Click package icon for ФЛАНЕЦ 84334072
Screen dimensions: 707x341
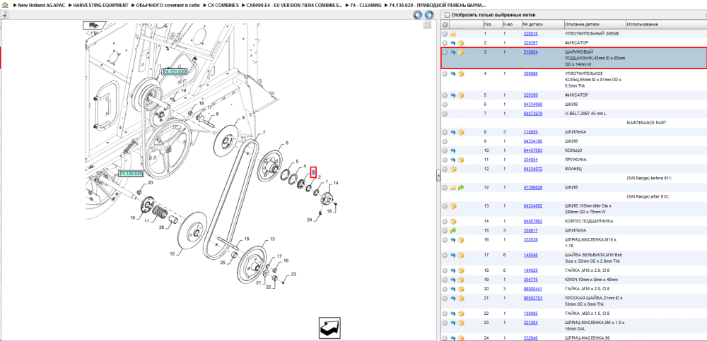coord(453,169)
